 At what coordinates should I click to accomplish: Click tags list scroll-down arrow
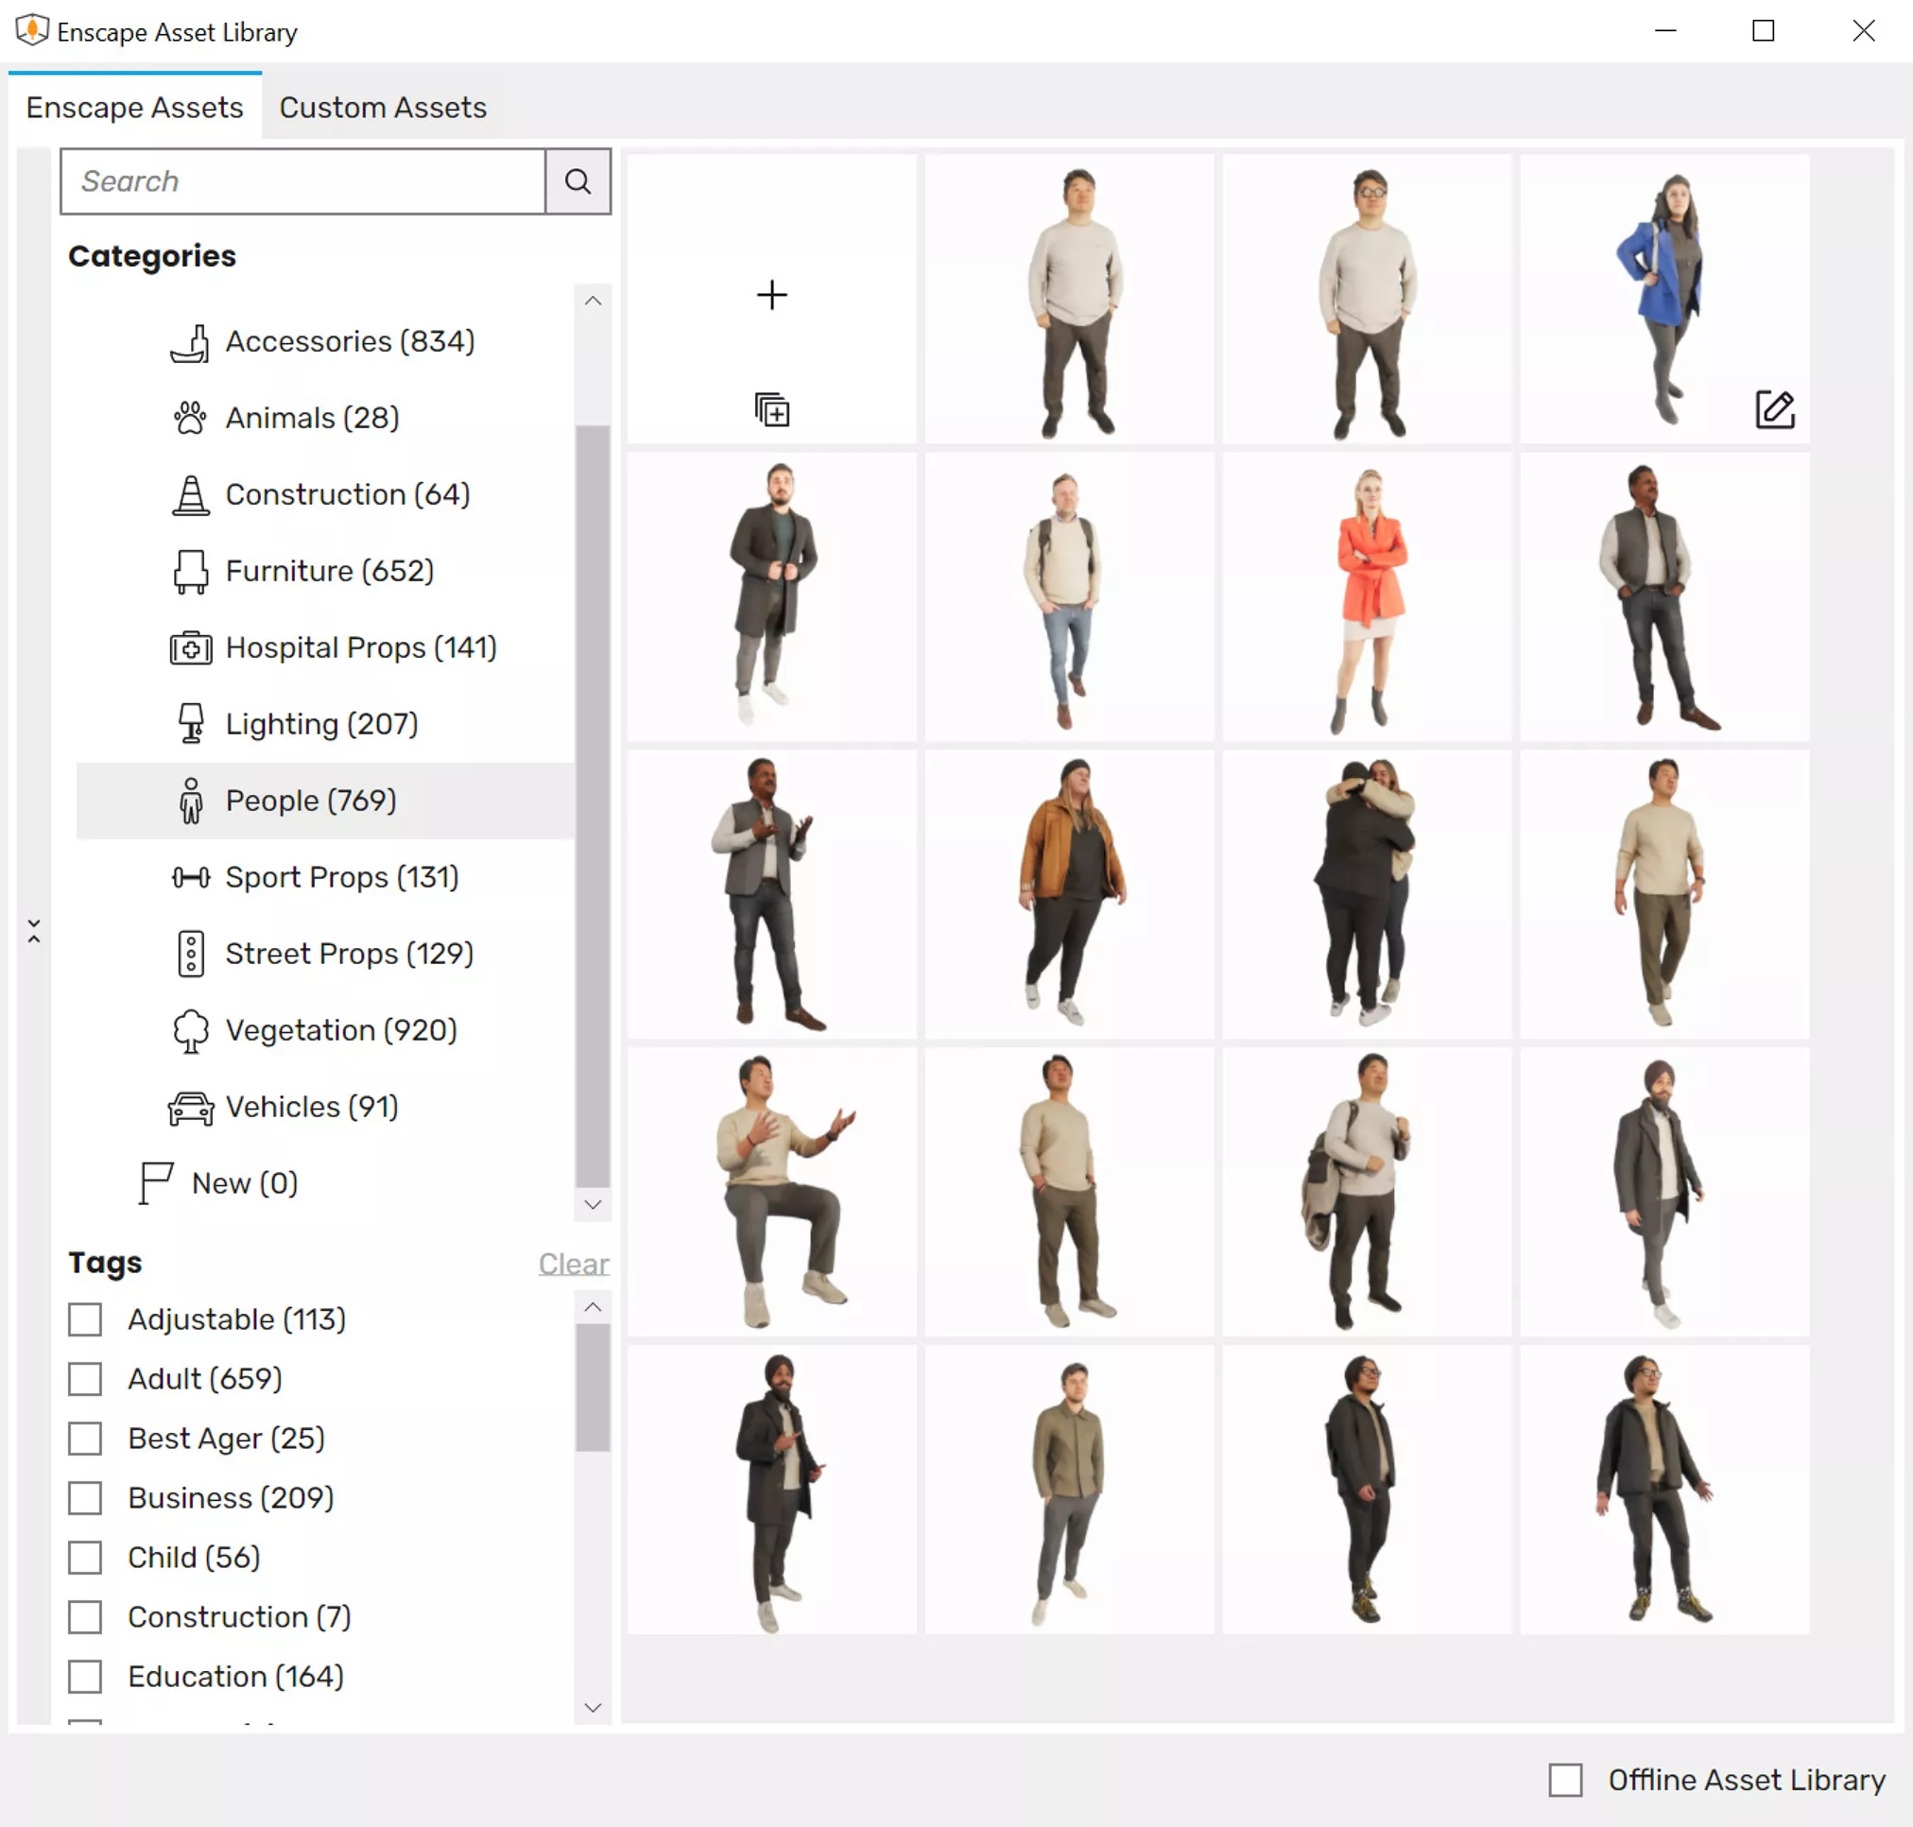click(593, 1707)
